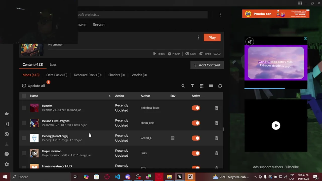Click the ad info icon
The image size is (322, 181).
[x=305, y=38]
